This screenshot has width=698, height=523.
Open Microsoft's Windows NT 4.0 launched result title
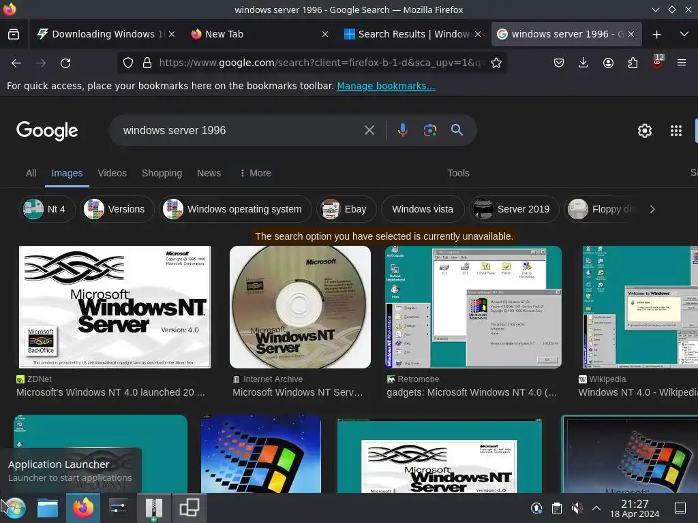pos(110,392)
